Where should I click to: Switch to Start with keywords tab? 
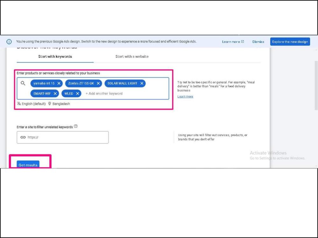[55, 56]
